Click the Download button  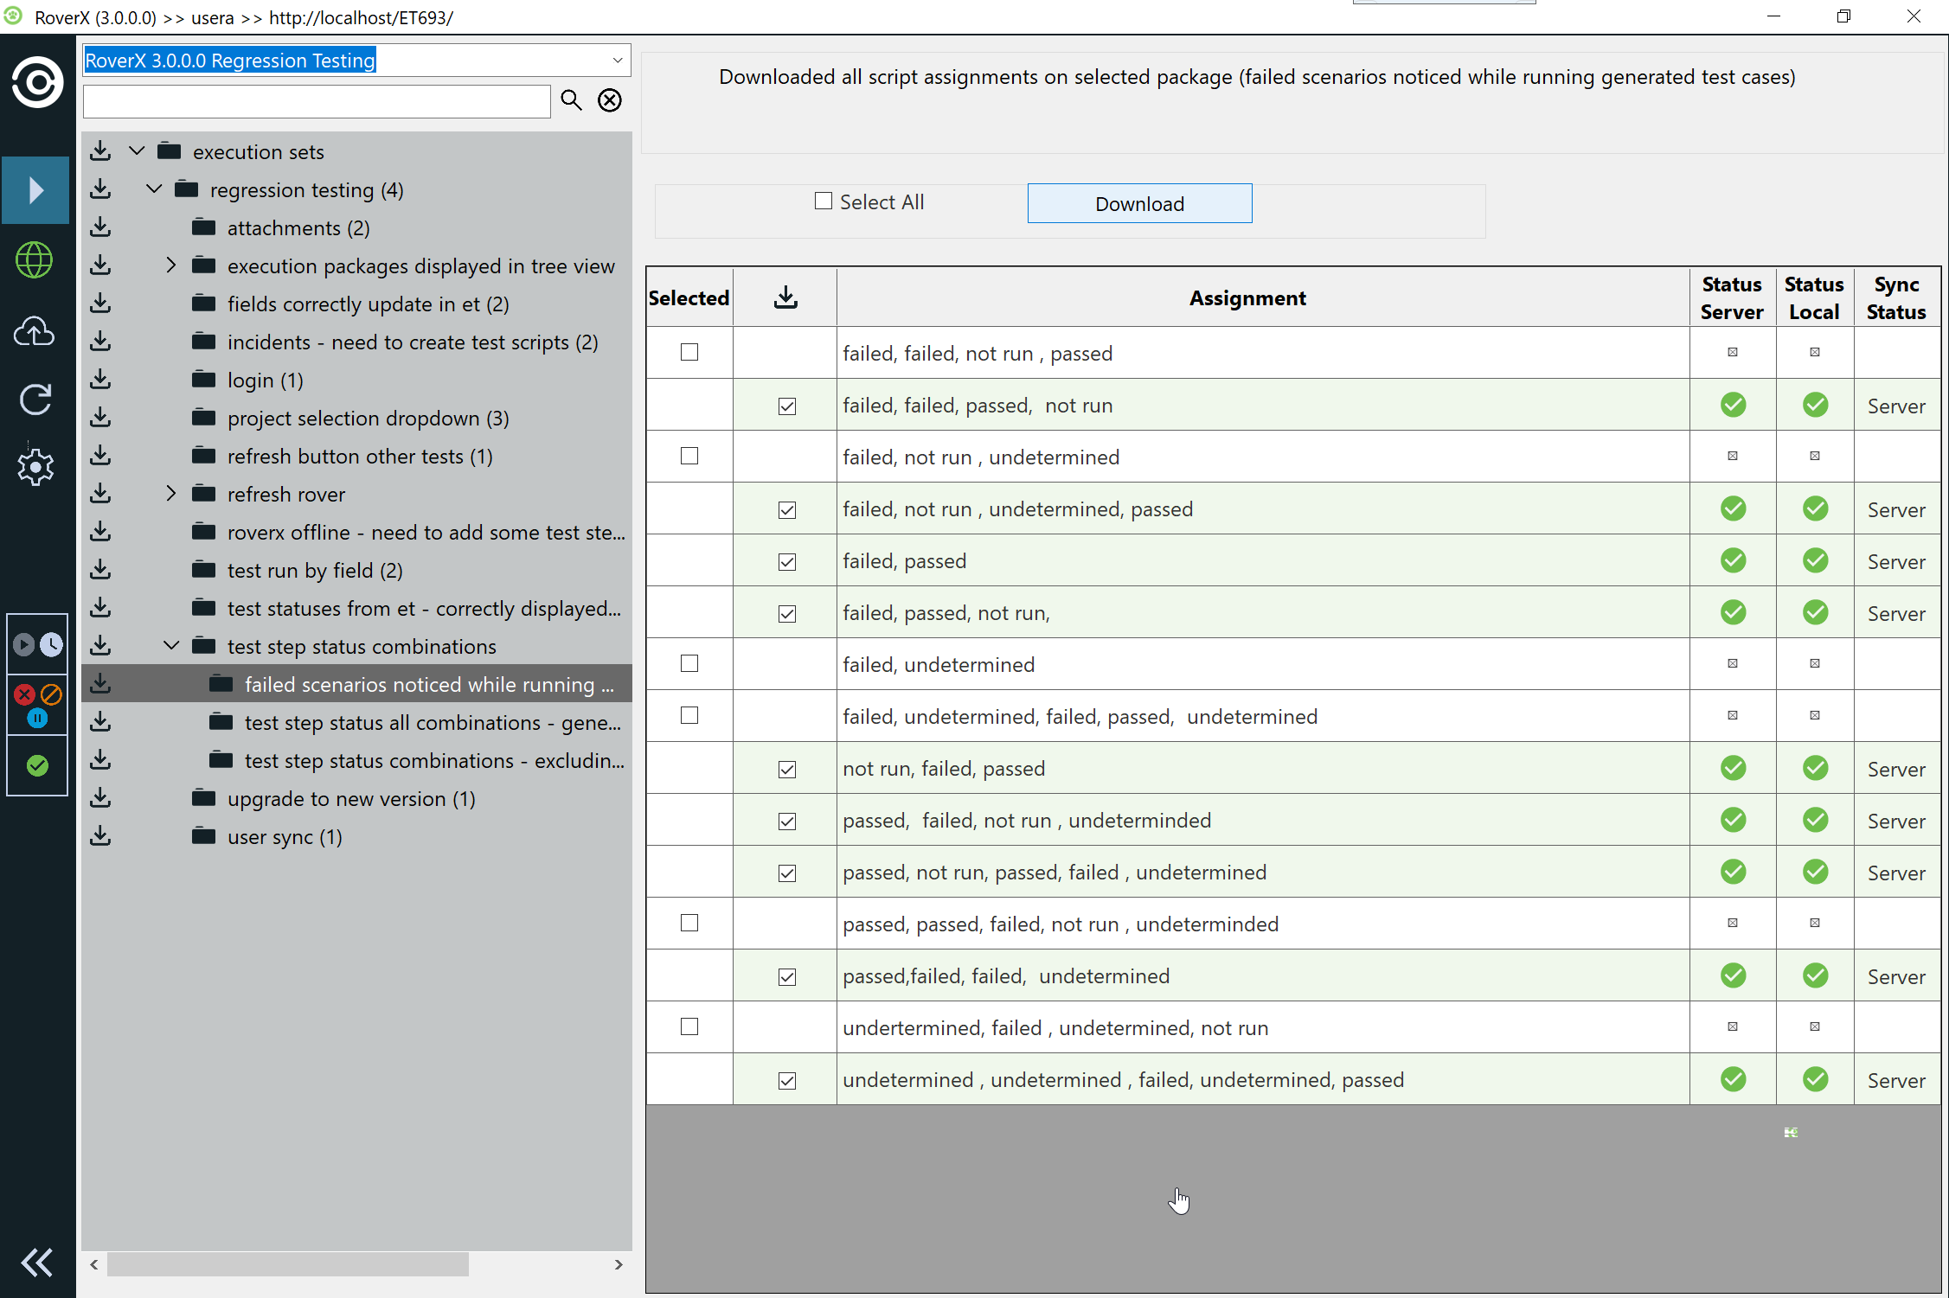[x=1138, y=204]
